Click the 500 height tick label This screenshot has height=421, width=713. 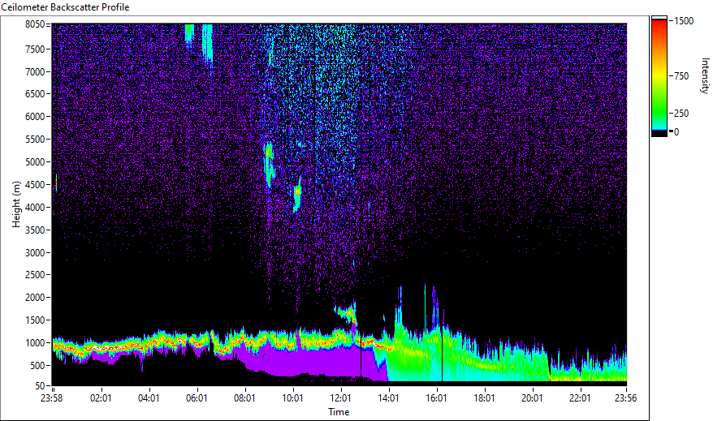click(37, 366)
